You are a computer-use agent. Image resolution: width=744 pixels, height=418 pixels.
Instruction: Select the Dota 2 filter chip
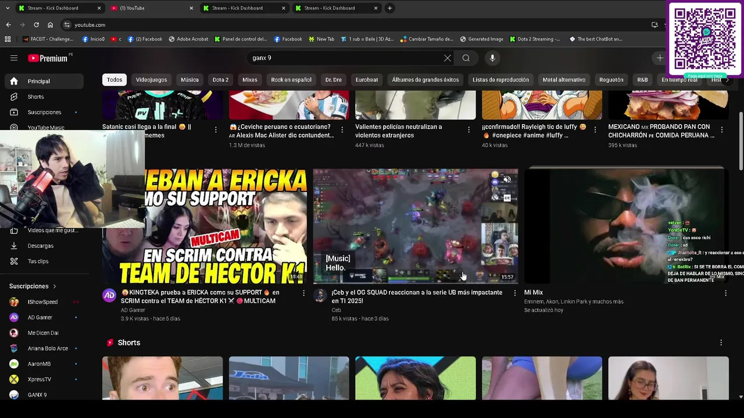tap(220, 80)
